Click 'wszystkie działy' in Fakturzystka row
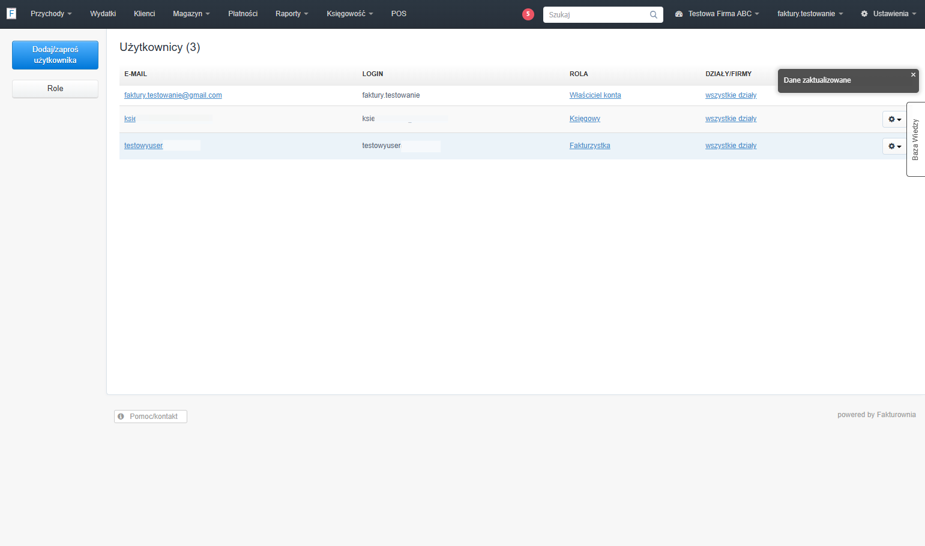This screenshot has height=546, width=925. (x=731, y=146)
